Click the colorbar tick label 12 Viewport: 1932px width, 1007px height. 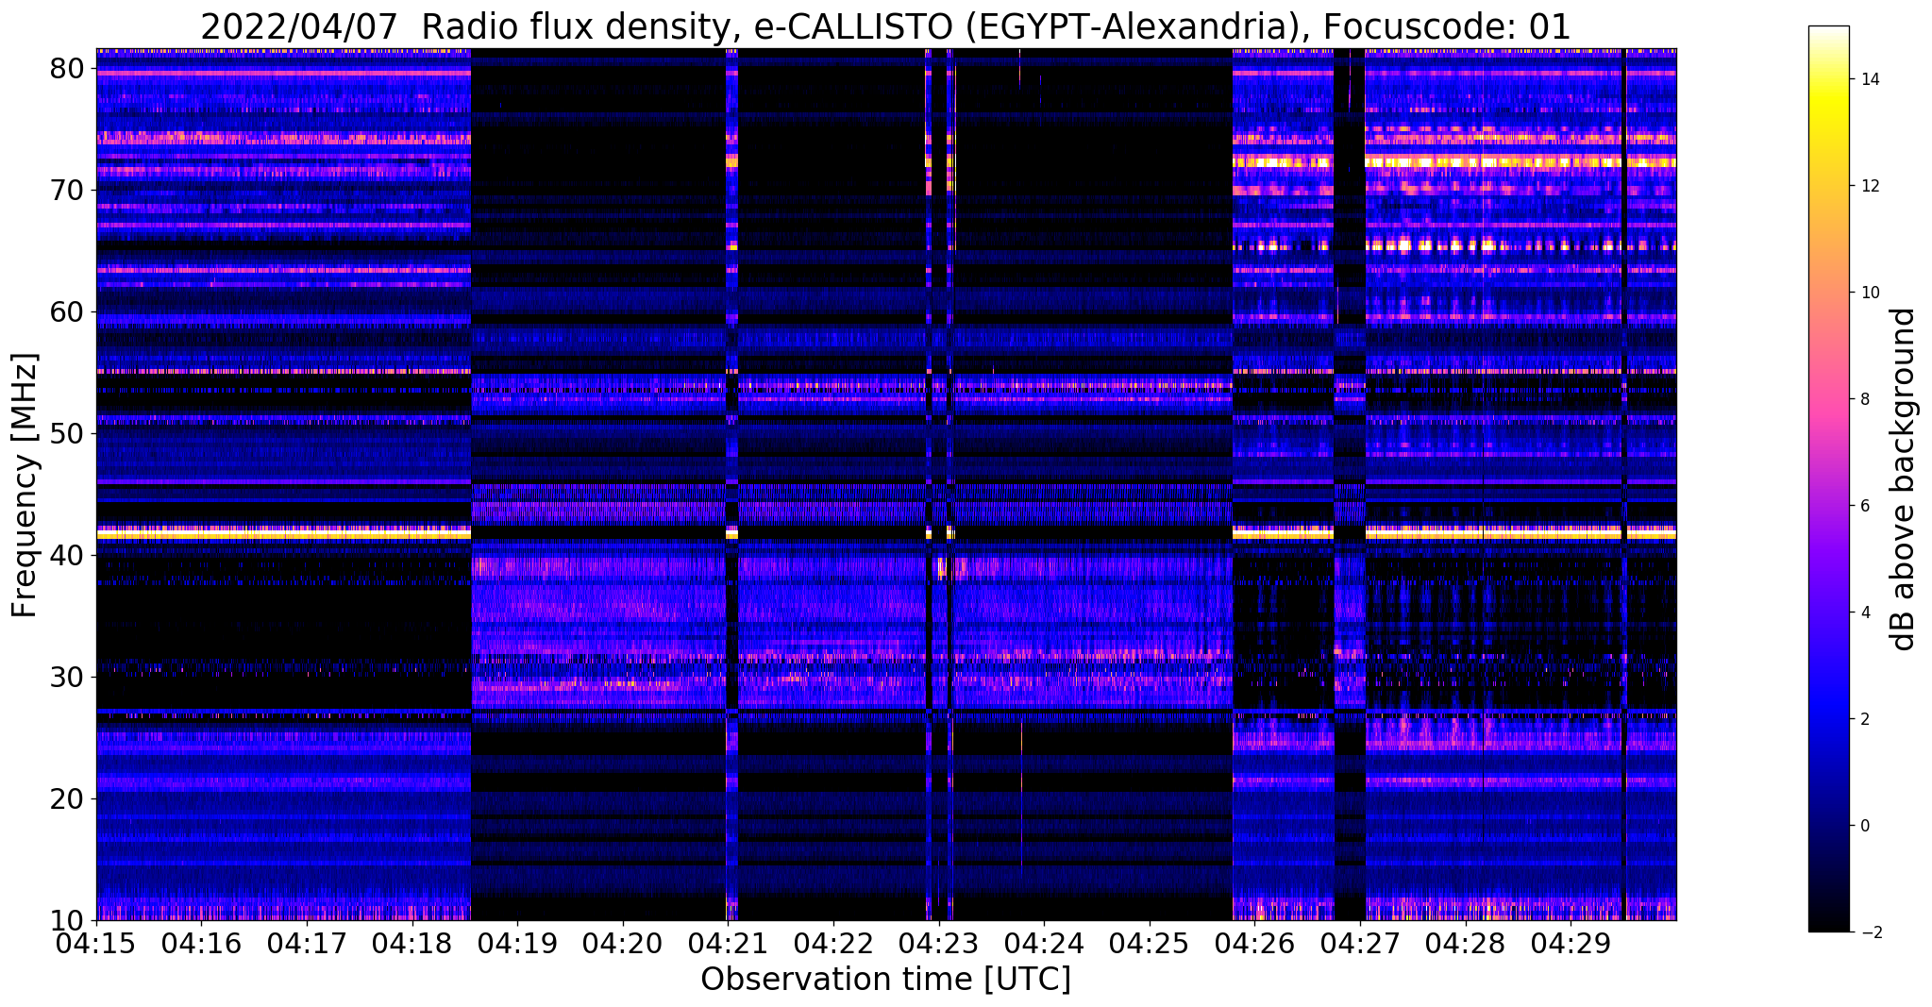point(1869,186)
